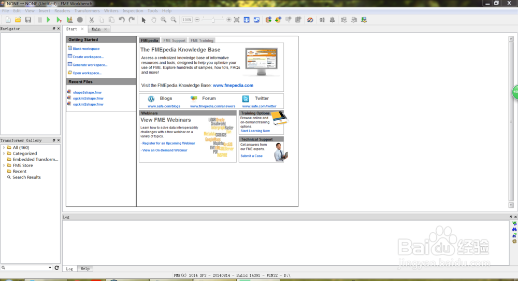Click the rightmost toolbar icon

pos(364,20)
